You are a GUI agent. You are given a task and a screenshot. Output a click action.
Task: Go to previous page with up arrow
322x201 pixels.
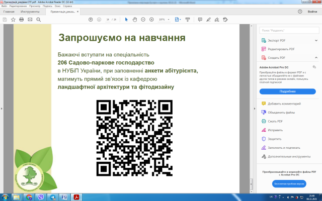click(x=91, y=20)
